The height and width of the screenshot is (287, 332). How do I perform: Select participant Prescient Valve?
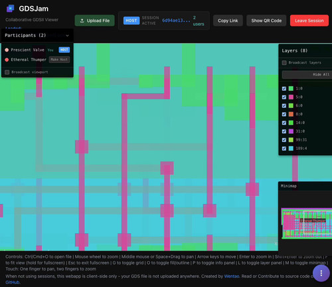pos(27,50)
